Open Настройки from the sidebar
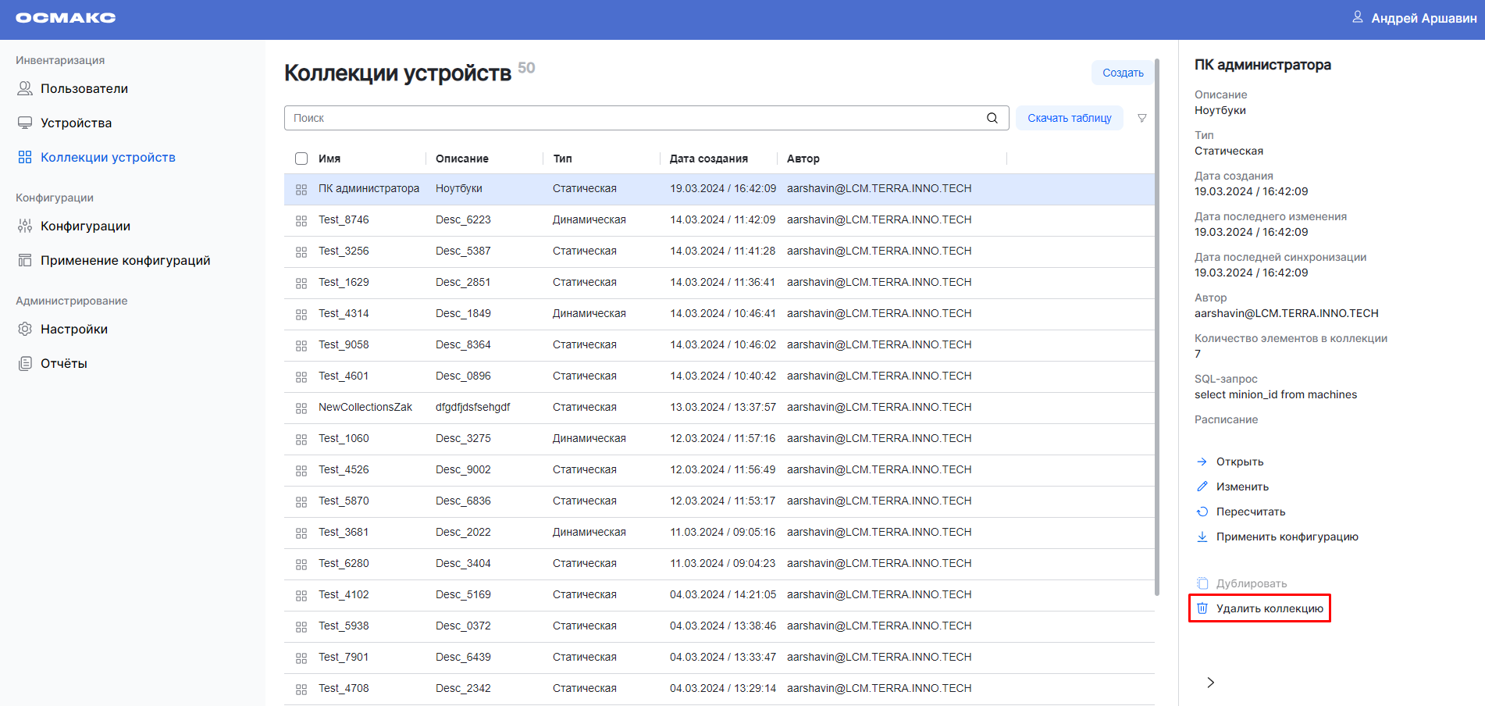The width and height of the screenshot is (1485, 706). (73, 329)
